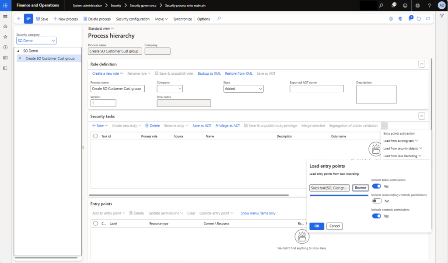The image size is (448, 263).
Task: Expand Create SO Customer Cust group node
Action: point(20,58)
